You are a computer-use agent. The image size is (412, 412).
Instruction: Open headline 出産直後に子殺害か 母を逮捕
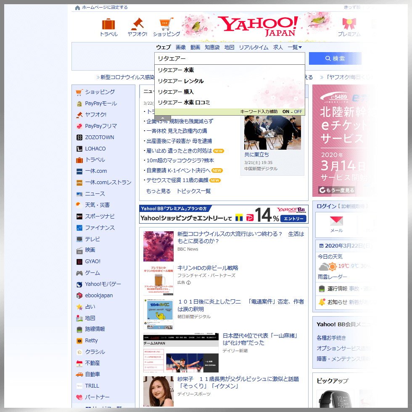coord(179,141)
